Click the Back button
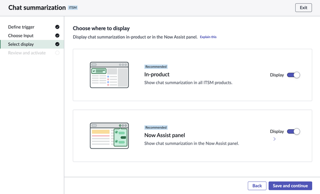The width and height of the screenshot is (320, 194). coord(257,186)
